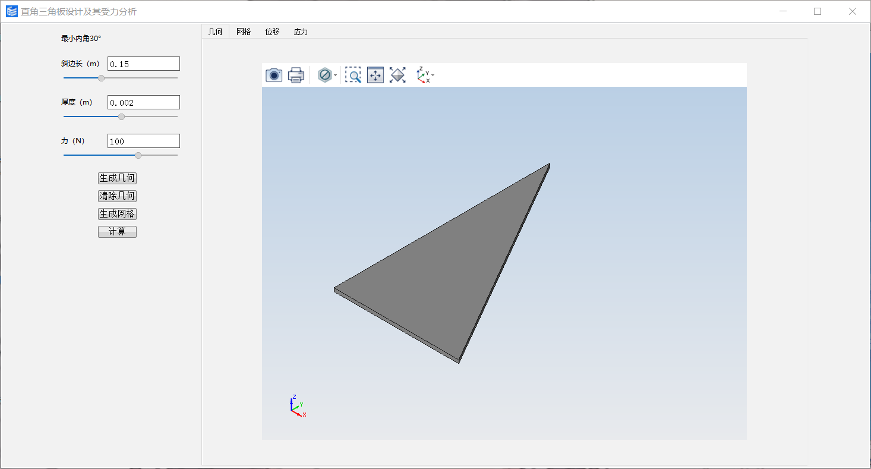Click the application icon in title bar

[x=12, y=11]
